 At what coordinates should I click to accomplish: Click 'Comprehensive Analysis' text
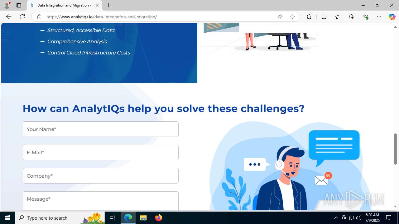(x=77, y=41)
